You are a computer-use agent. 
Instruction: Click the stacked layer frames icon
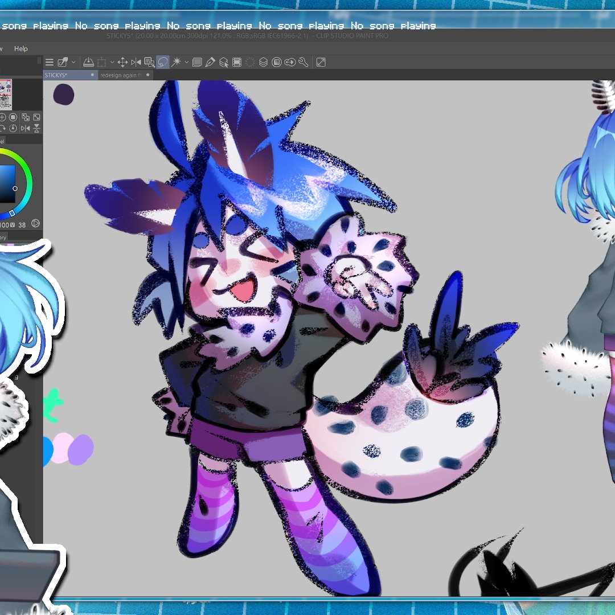click(197, 63)
